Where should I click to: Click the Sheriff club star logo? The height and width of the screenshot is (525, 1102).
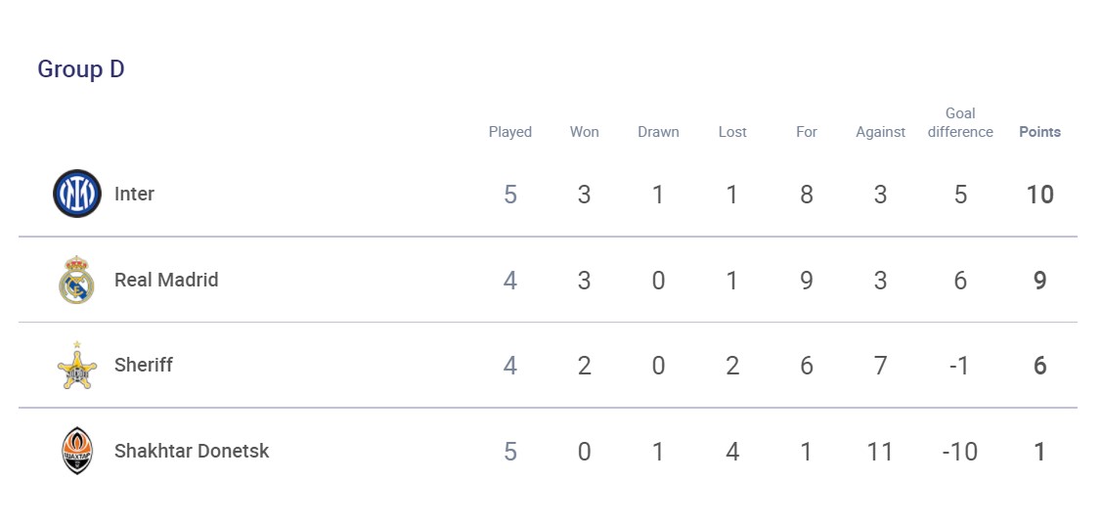point(76,366)
